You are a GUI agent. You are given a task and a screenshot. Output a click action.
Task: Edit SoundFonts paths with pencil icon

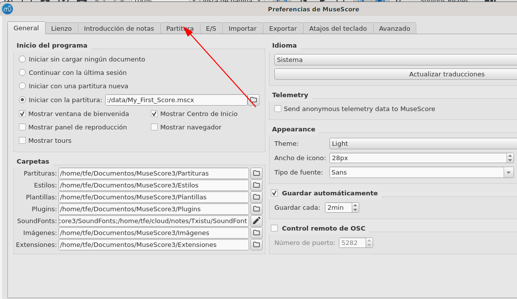point(257,221)
